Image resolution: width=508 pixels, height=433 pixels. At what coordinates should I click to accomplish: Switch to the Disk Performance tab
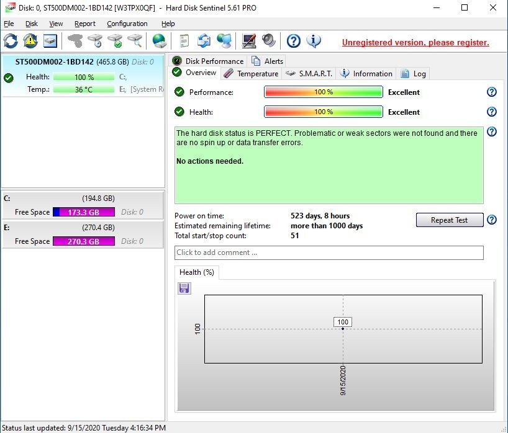click(208, 61)
